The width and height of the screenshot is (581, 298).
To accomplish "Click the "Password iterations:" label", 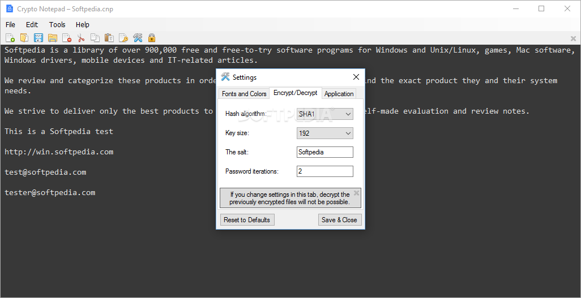I will pyautogui.click(x=252, y=171).
